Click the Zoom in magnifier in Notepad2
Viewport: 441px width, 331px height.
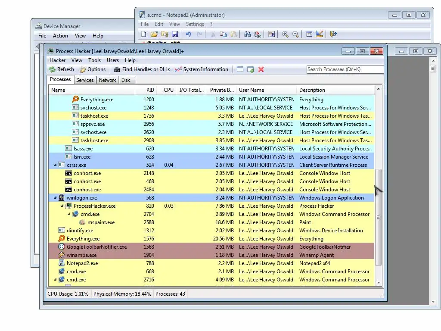point(285,34)
